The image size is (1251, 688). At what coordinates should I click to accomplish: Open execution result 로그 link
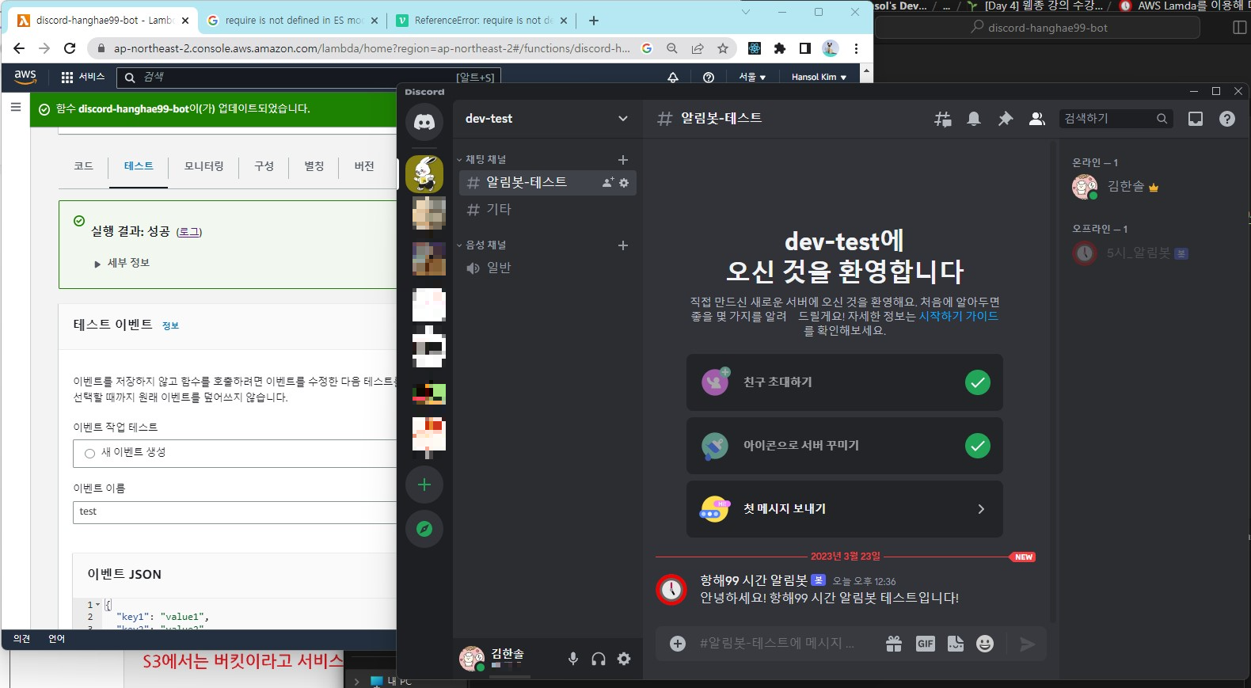189,232
